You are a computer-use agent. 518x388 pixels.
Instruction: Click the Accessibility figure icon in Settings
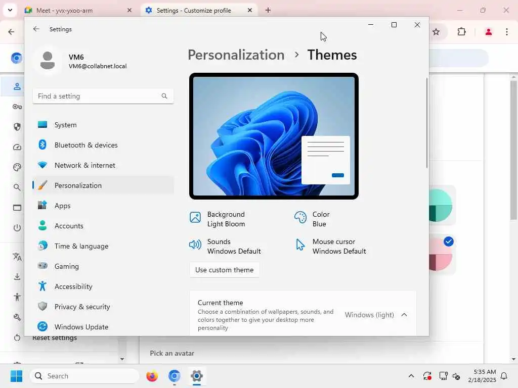[x=42, y=286]
